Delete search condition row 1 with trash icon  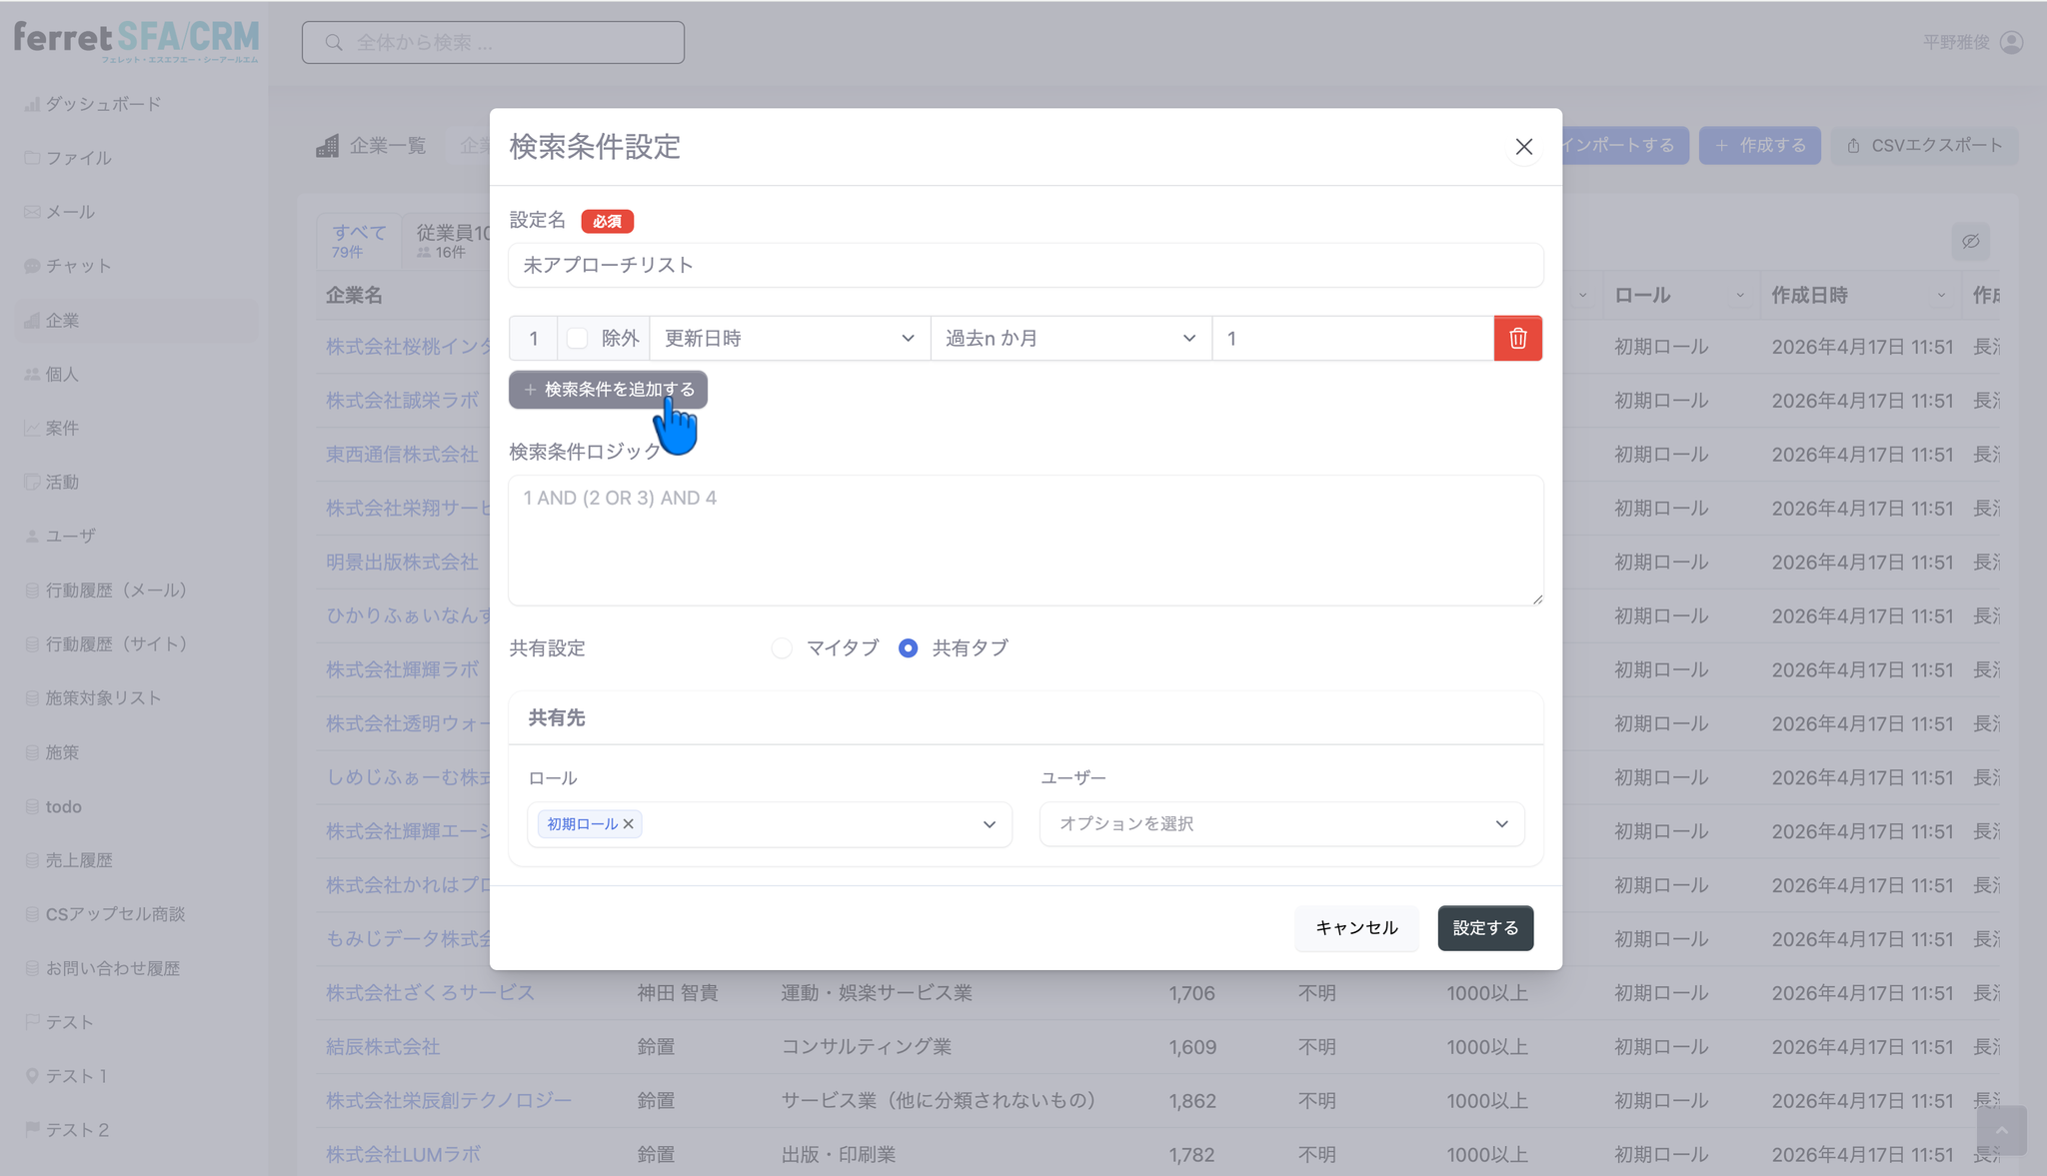click(1517, 339)
